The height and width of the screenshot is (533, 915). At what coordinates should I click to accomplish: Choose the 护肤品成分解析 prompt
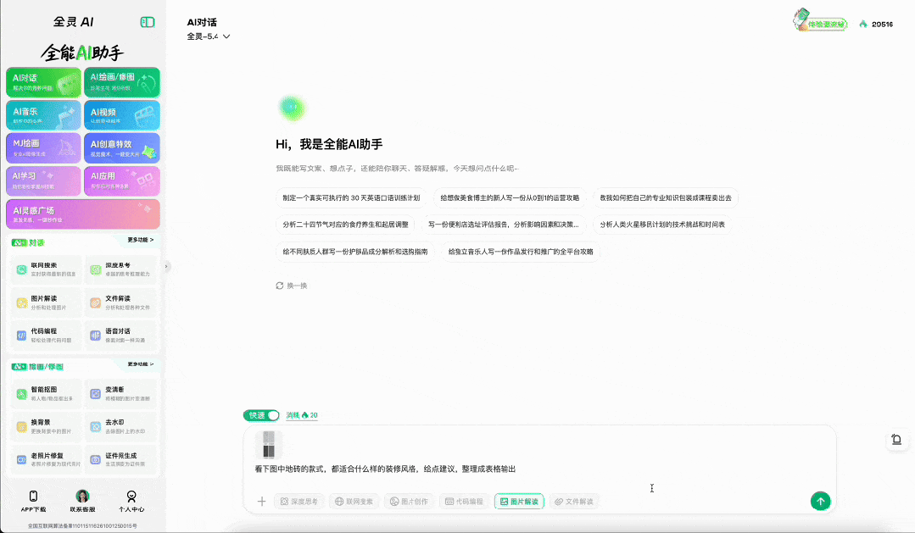click(x=354, y=252)
